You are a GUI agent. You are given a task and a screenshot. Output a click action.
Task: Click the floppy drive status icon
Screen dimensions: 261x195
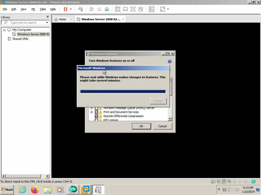click(224, 182)
